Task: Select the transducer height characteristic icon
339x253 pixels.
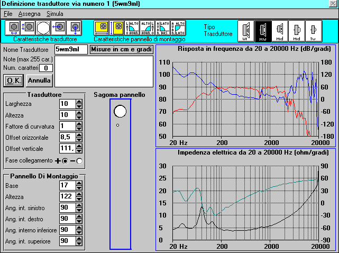Action: pyautogui.click(x=28, y=28)
